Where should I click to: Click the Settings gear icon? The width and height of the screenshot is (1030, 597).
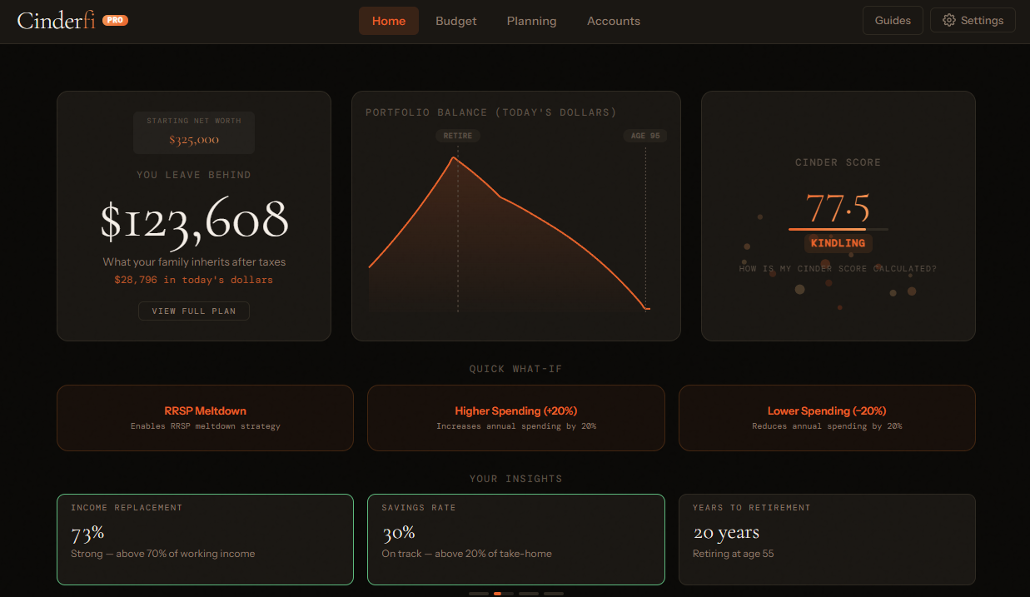click(x=949, y=20)
